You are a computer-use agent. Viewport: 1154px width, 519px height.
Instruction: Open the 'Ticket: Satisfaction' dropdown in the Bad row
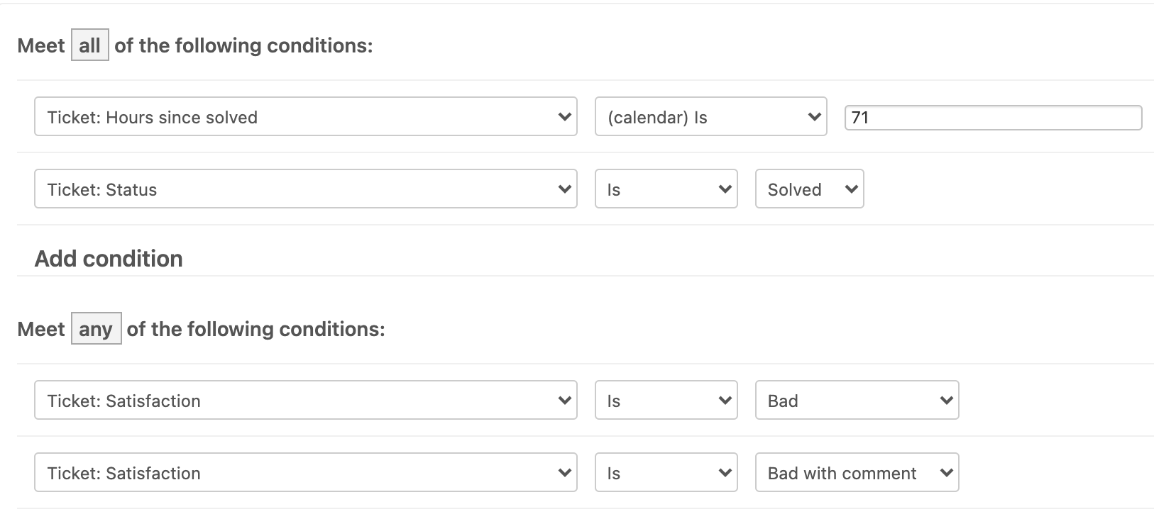305,401
